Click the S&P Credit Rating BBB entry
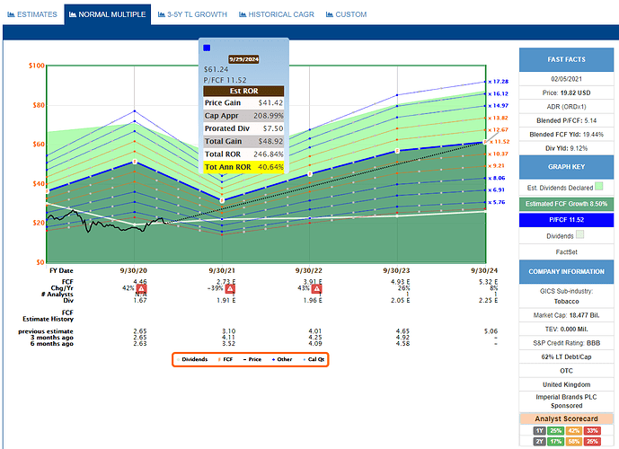 tap(566, 343)
